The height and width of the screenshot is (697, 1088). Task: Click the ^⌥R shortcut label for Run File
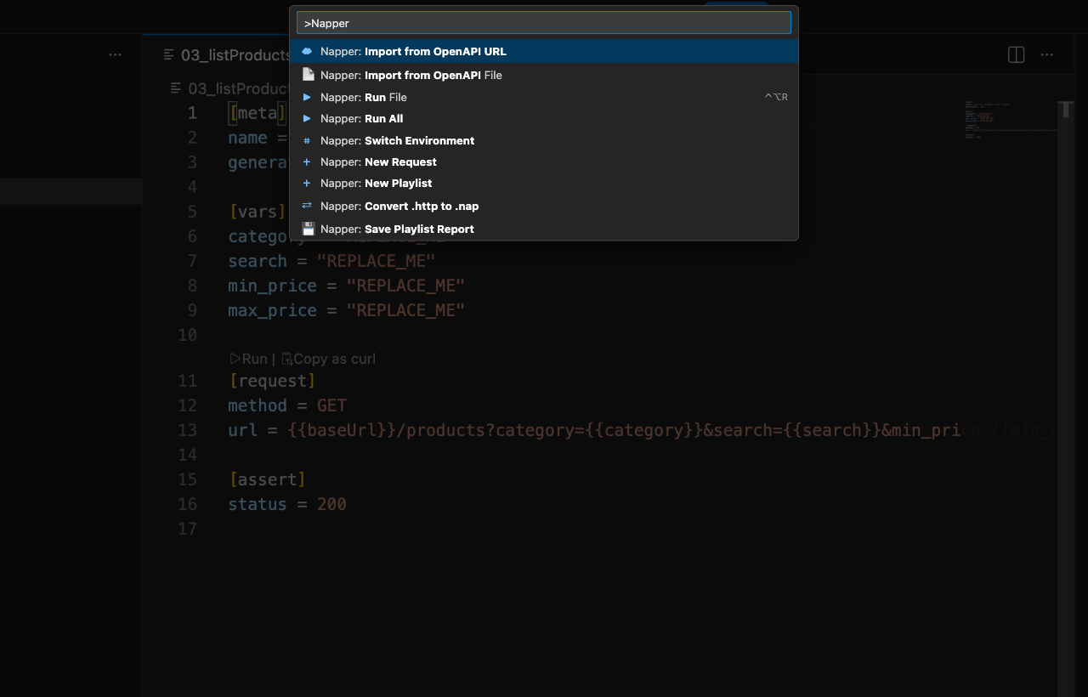[776, 97]
